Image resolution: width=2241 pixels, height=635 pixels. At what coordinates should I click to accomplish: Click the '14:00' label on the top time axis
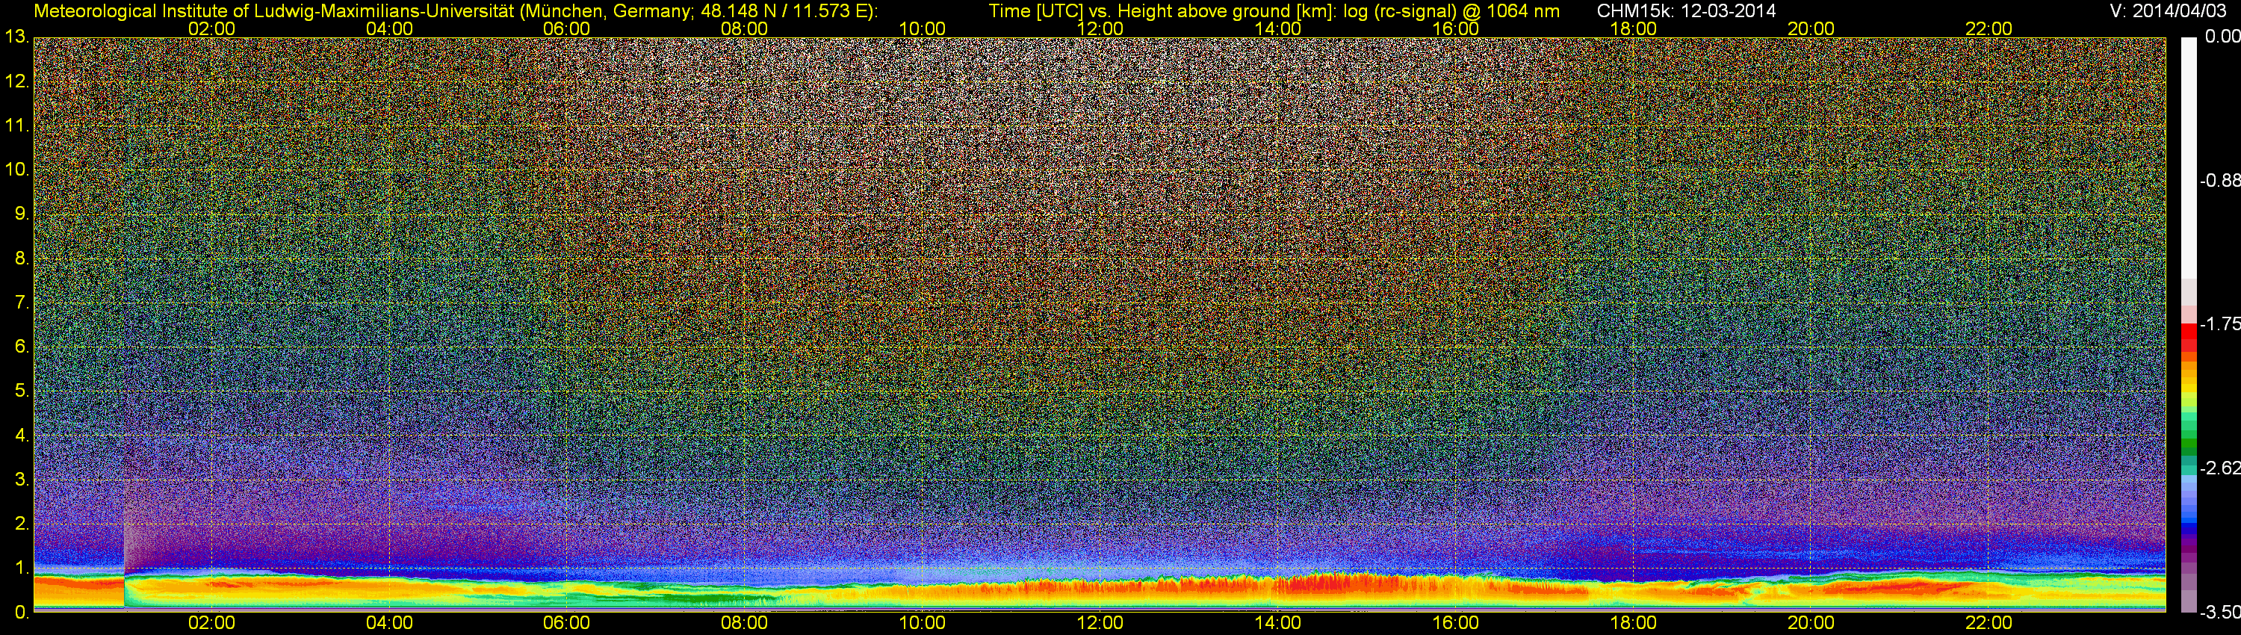coord(1278,28)
